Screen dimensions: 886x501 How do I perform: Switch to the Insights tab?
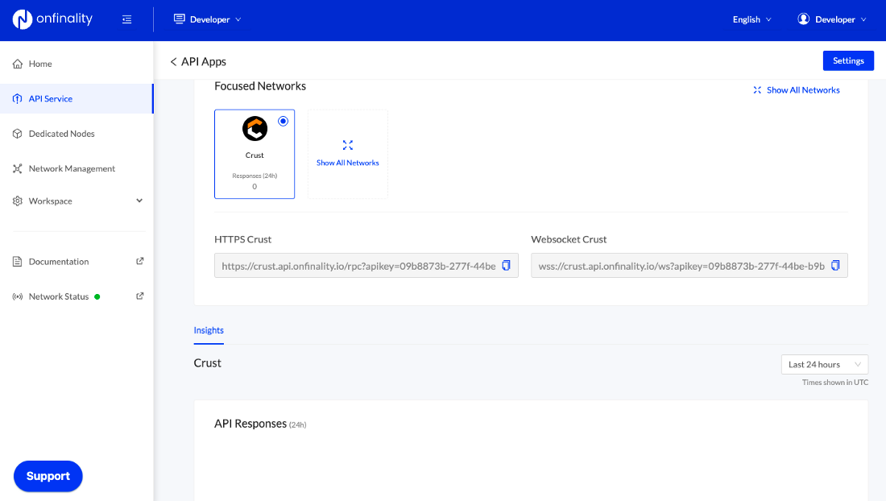click(x=209, y=330)
